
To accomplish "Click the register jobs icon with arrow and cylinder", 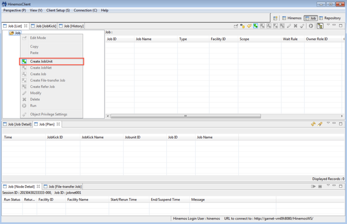I will pos(242,26).
